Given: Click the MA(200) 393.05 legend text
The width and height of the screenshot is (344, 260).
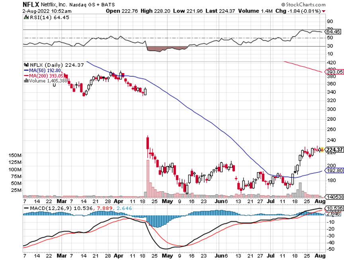Looking at the screenshot, I should (x=46, y=76).
